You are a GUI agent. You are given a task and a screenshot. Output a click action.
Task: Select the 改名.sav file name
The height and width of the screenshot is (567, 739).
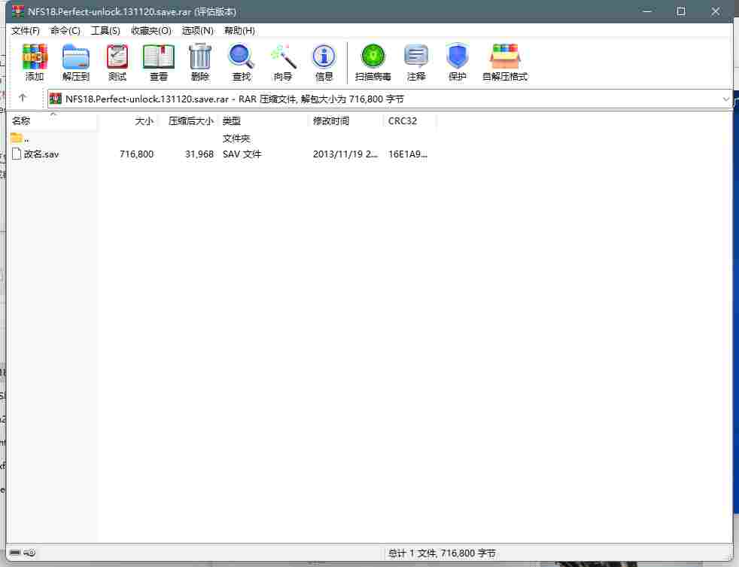[x=41, y=154]
